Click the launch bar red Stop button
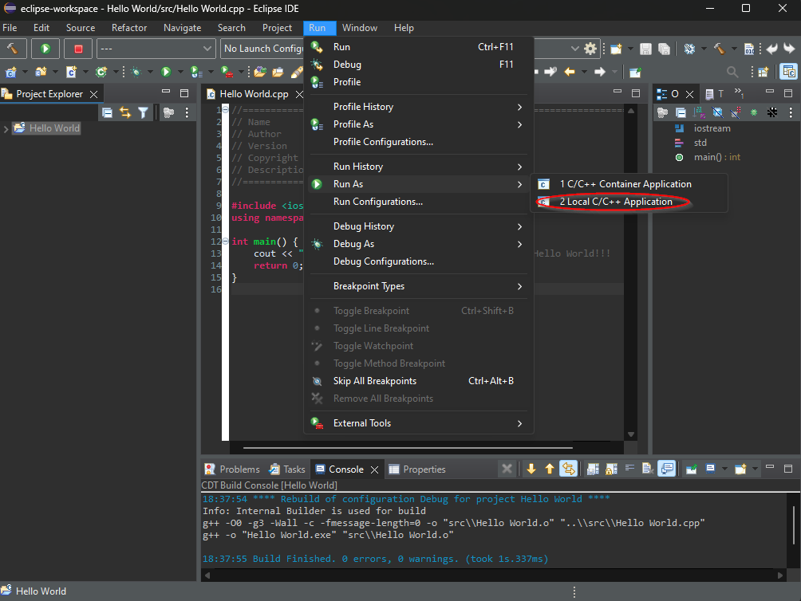 pos(78,49)
